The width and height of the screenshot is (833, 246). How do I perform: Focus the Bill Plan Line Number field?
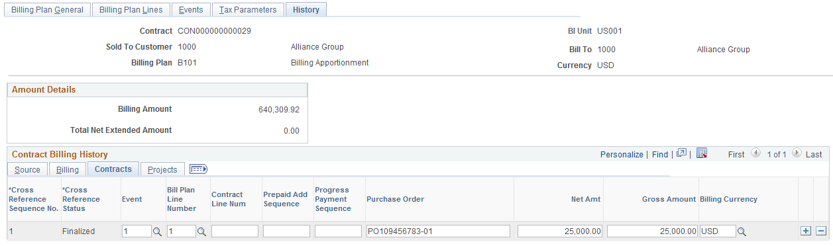tap(181, 231)
